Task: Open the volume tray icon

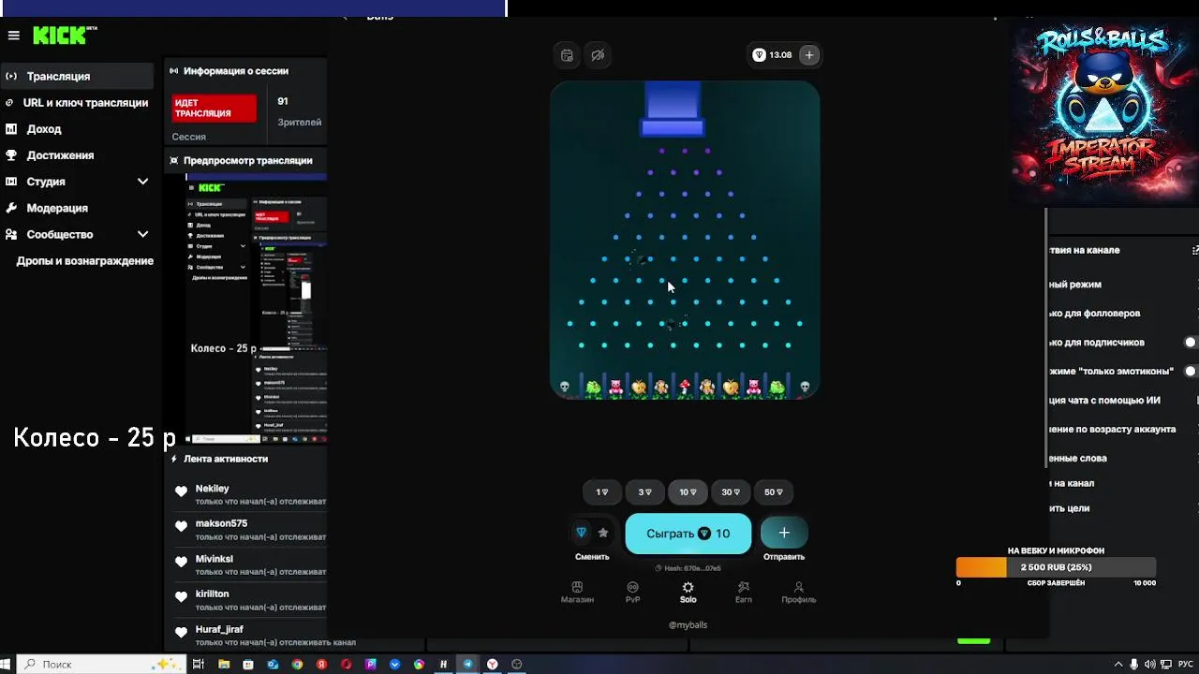Action: (1149, 664)
